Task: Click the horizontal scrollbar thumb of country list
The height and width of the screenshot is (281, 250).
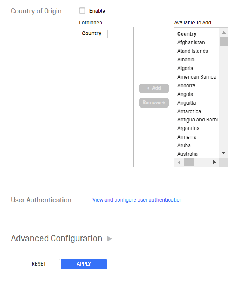Action: 189,163
